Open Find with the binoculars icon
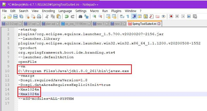 click(80, 16)
